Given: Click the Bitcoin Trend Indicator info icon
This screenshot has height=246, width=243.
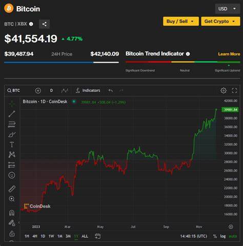Looking at the screenshot, I should (x=188, y=54).
